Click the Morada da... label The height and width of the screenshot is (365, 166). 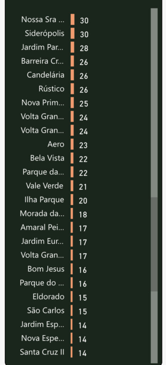(x=42, y=214)
